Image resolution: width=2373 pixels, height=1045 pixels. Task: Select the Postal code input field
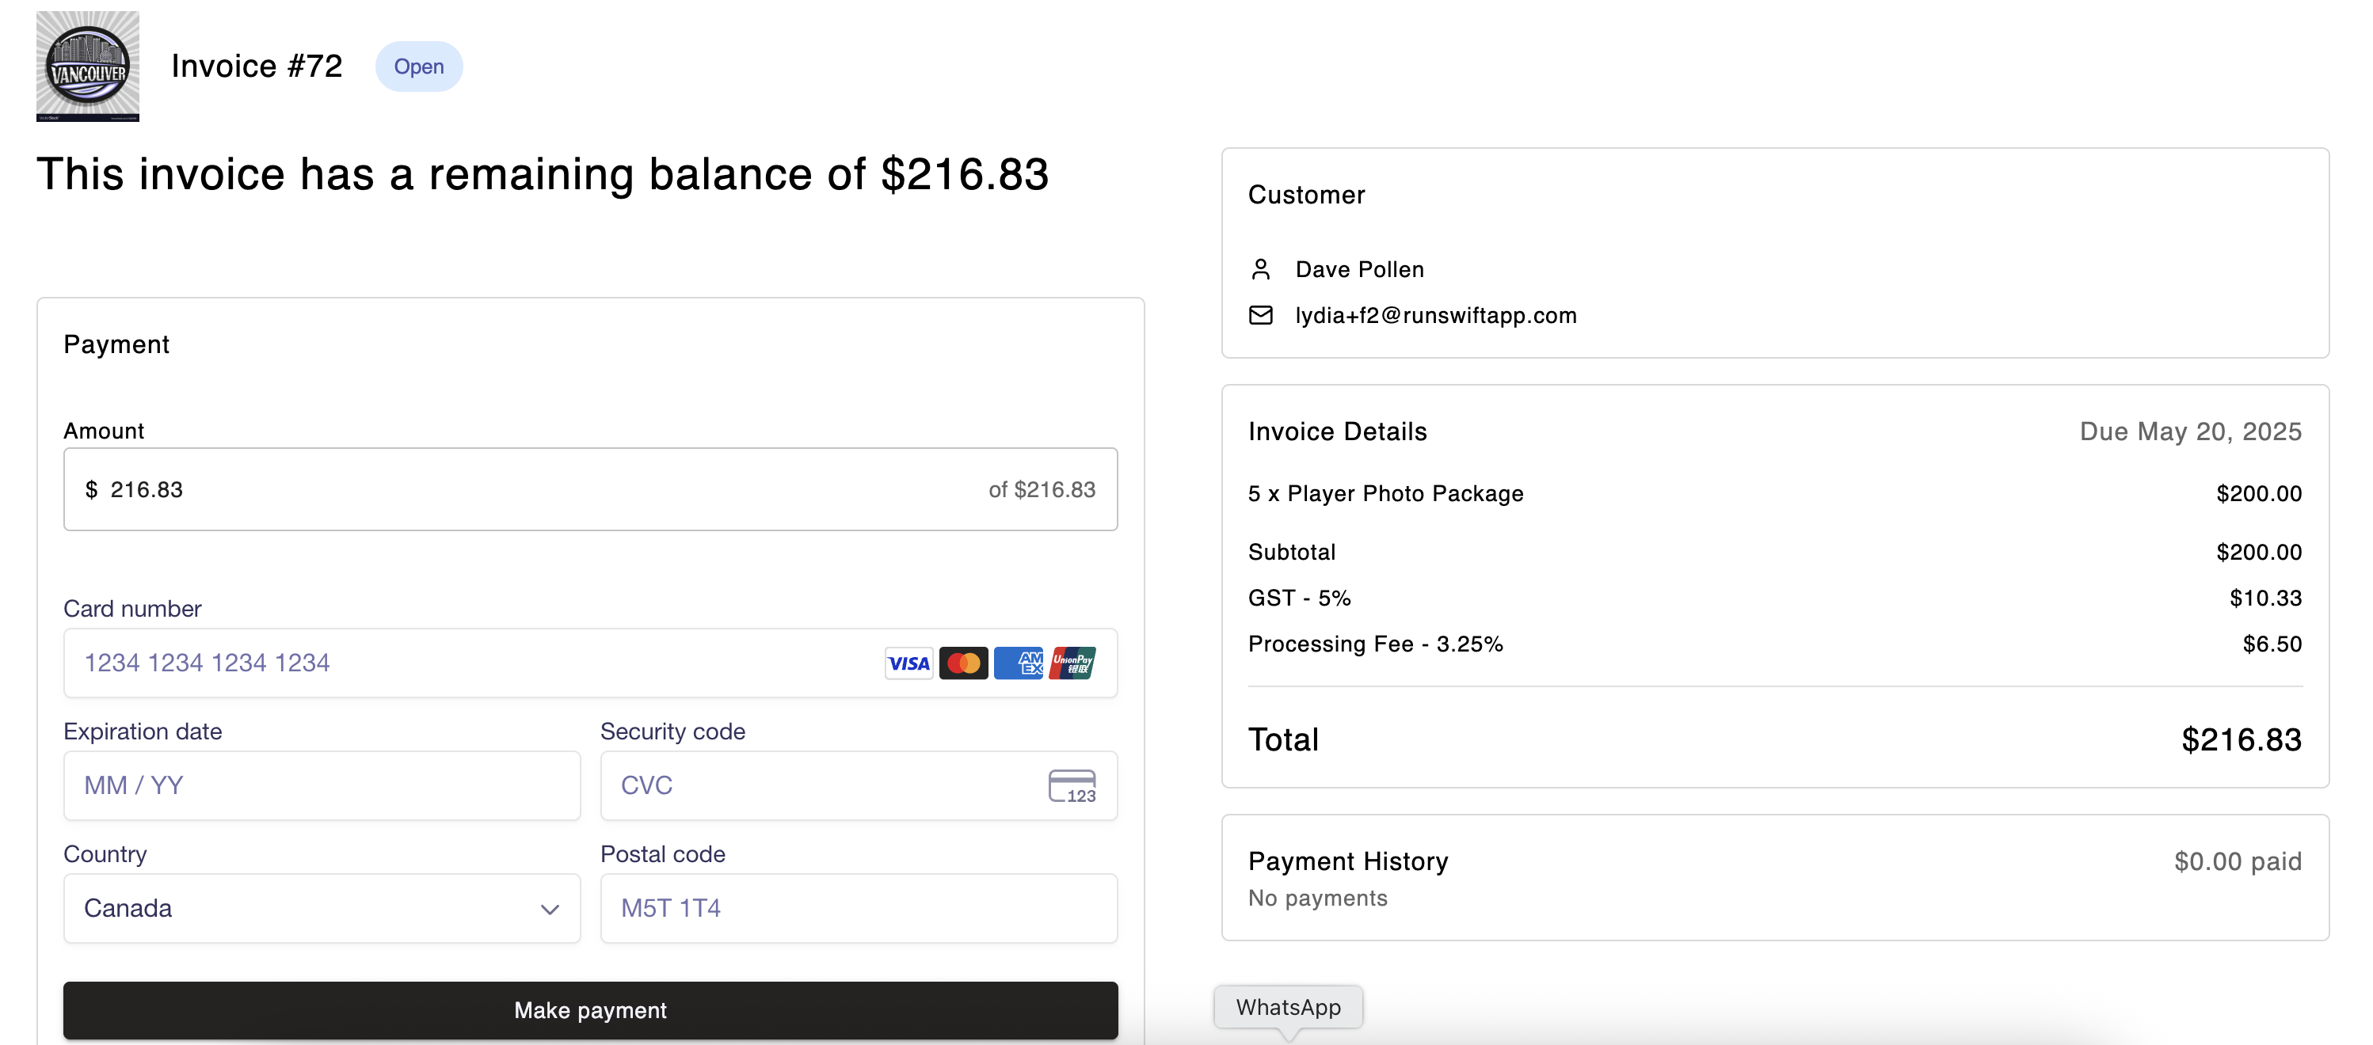[x=858, y=908]
